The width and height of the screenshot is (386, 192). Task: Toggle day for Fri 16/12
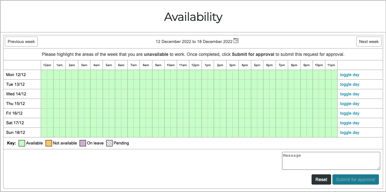pyautogui.click(x=349, y=113)
